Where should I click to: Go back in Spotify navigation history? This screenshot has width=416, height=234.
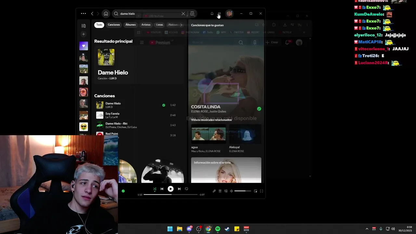(92, 14)
